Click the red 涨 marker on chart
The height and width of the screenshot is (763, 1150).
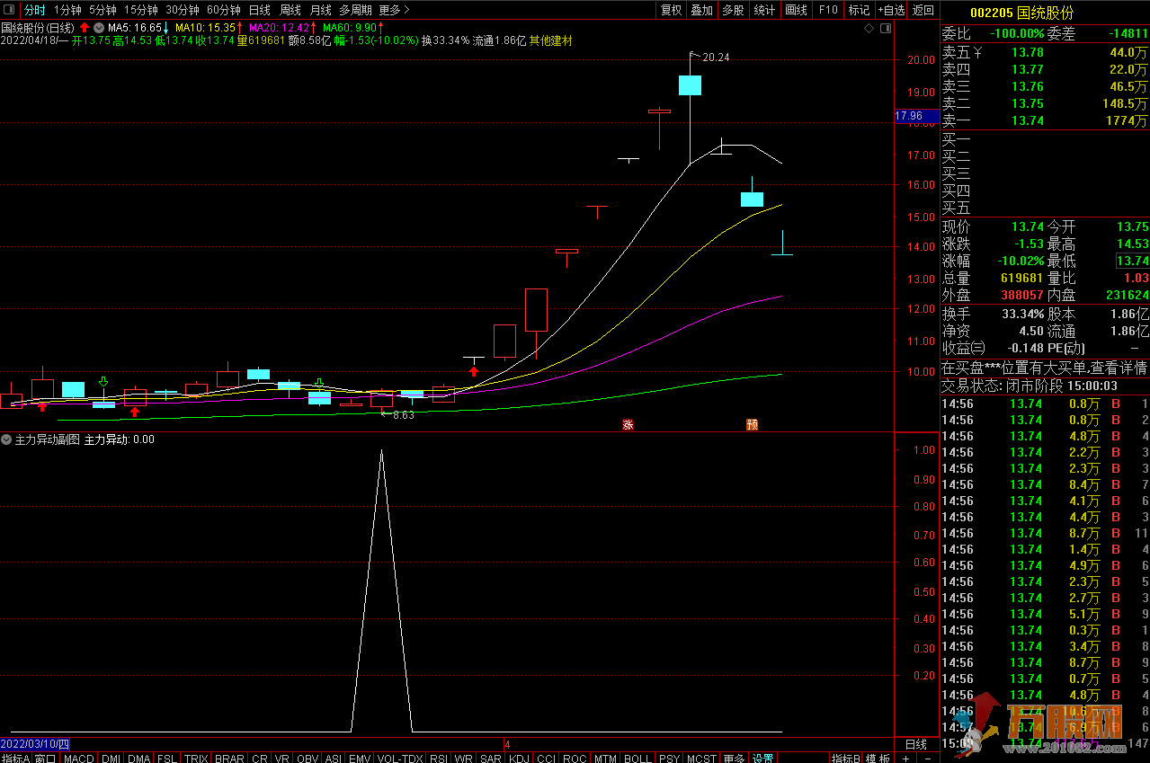[628, 424]
